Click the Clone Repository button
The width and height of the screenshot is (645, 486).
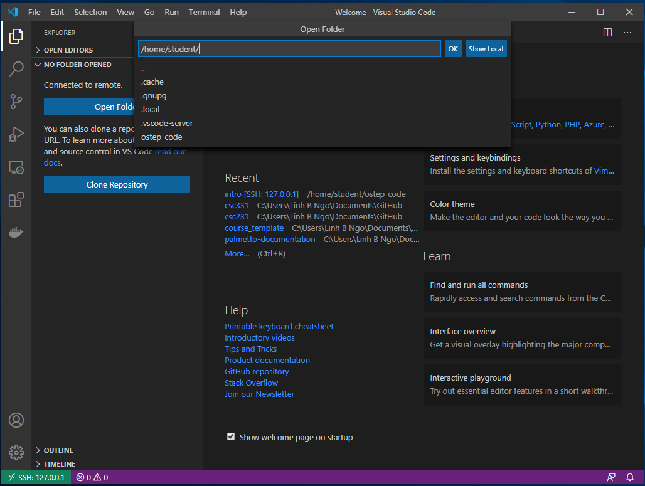click(x=117, y=184)
